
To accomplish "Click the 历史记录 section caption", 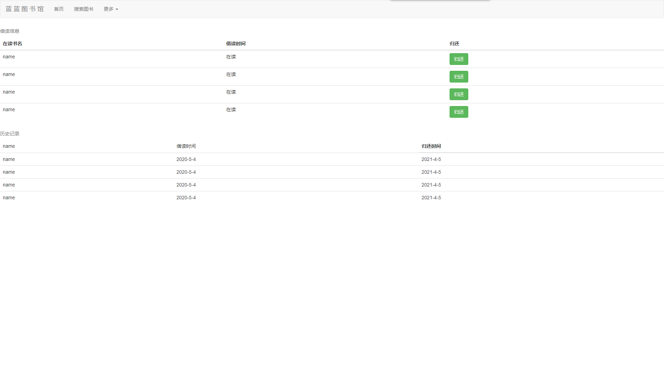I will click(x=10, y=134).
